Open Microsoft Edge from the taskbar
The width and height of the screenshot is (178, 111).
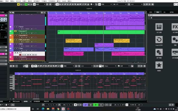point(43,109)
